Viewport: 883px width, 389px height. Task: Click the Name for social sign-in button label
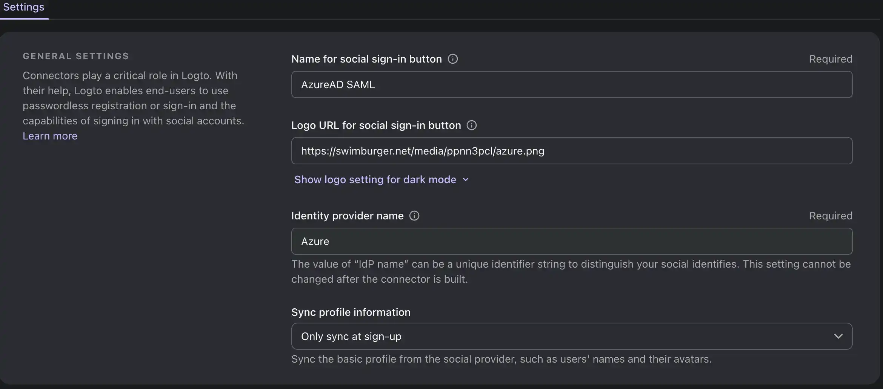[366, 59]
